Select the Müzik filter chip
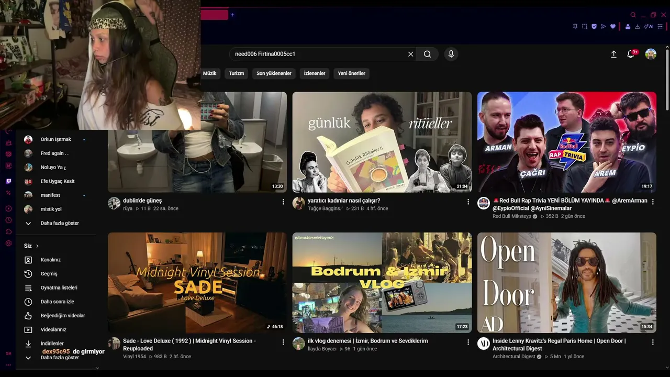The height and width of the screenshot is (377, 670). pos(209,73)
